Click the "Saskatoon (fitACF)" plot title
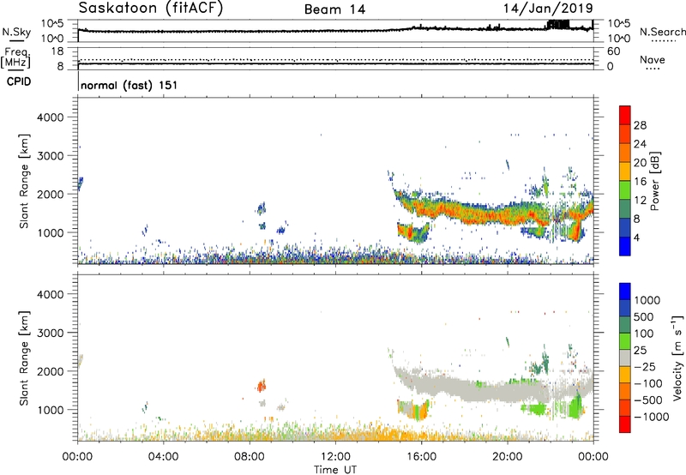This screenshot has width=686, height=475. [x=151, y=9]
